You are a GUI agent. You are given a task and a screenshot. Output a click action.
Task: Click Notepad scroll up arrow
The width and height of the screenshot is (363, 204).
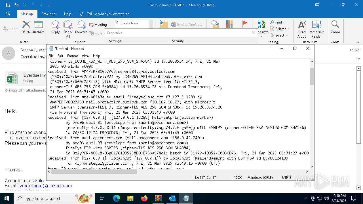tap(312, 61)
